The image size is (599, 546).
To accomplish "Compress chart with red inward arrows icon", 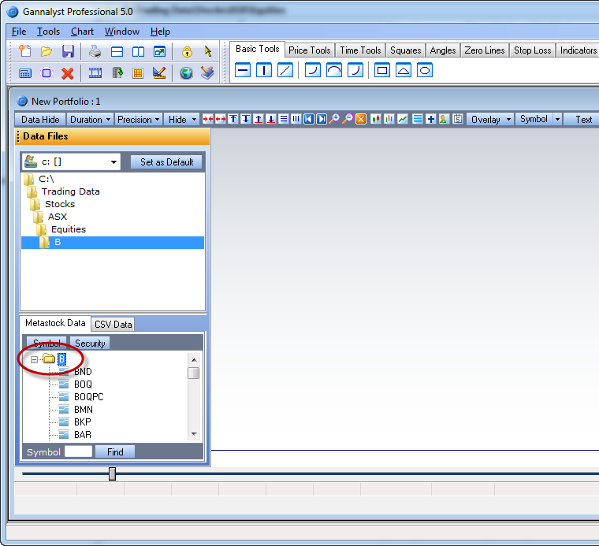I will click(x=208, y=119).
